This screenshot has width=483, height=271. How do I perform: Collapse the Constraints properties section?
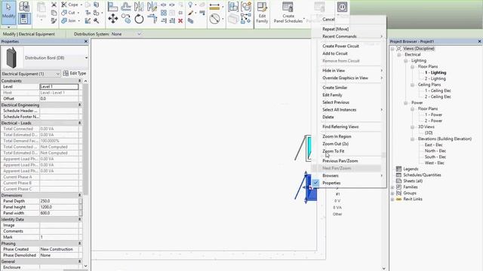tap(79, 81)
